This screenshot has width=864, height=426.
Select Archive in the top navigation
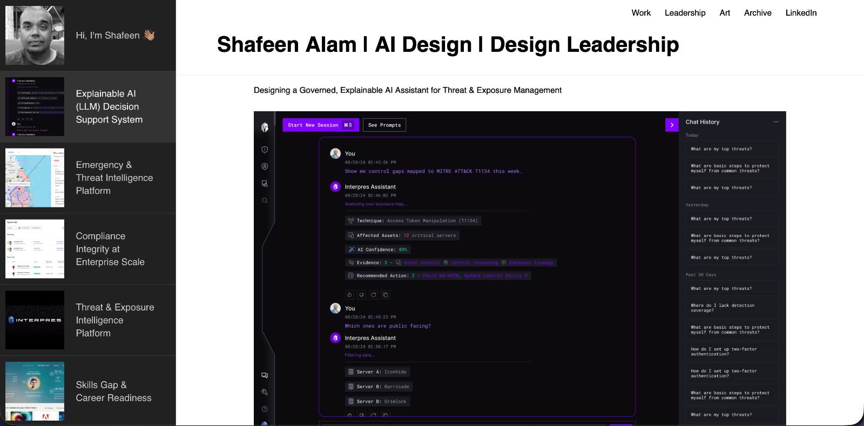click(x=758, y=13)
